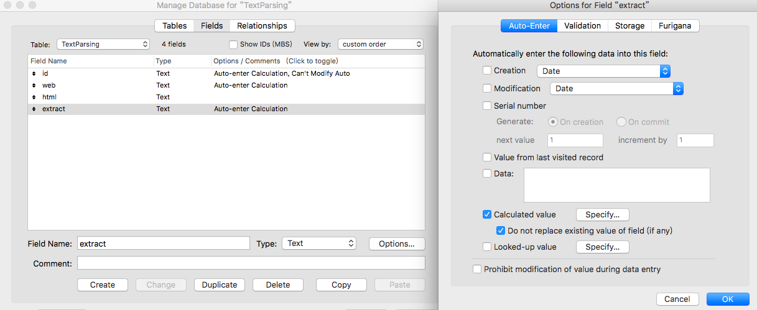Select the html field row

point(226,97)
